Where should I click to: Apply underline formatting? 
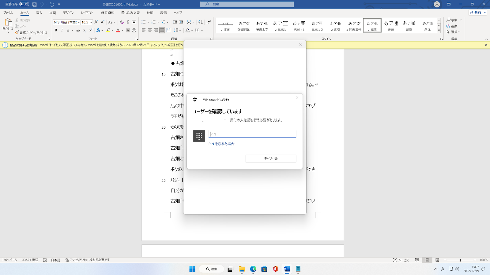[68, 30]
